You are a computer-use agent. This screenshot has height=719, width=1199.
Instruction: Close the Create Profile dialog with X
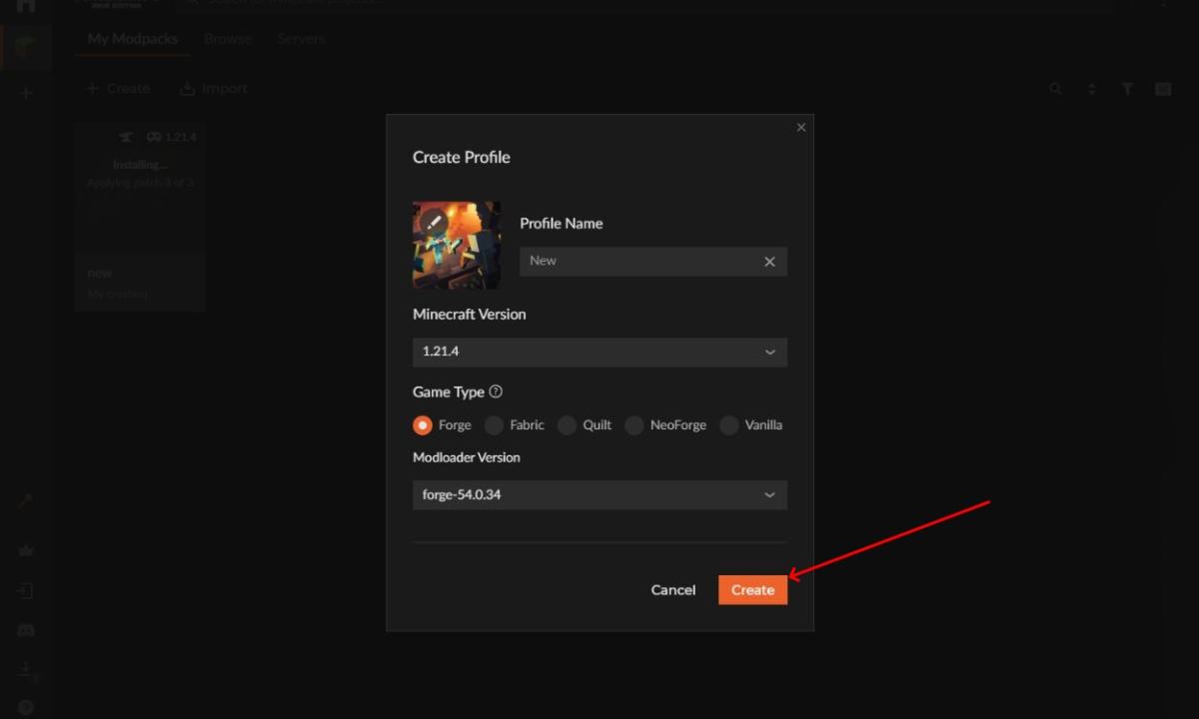[800, 128]
